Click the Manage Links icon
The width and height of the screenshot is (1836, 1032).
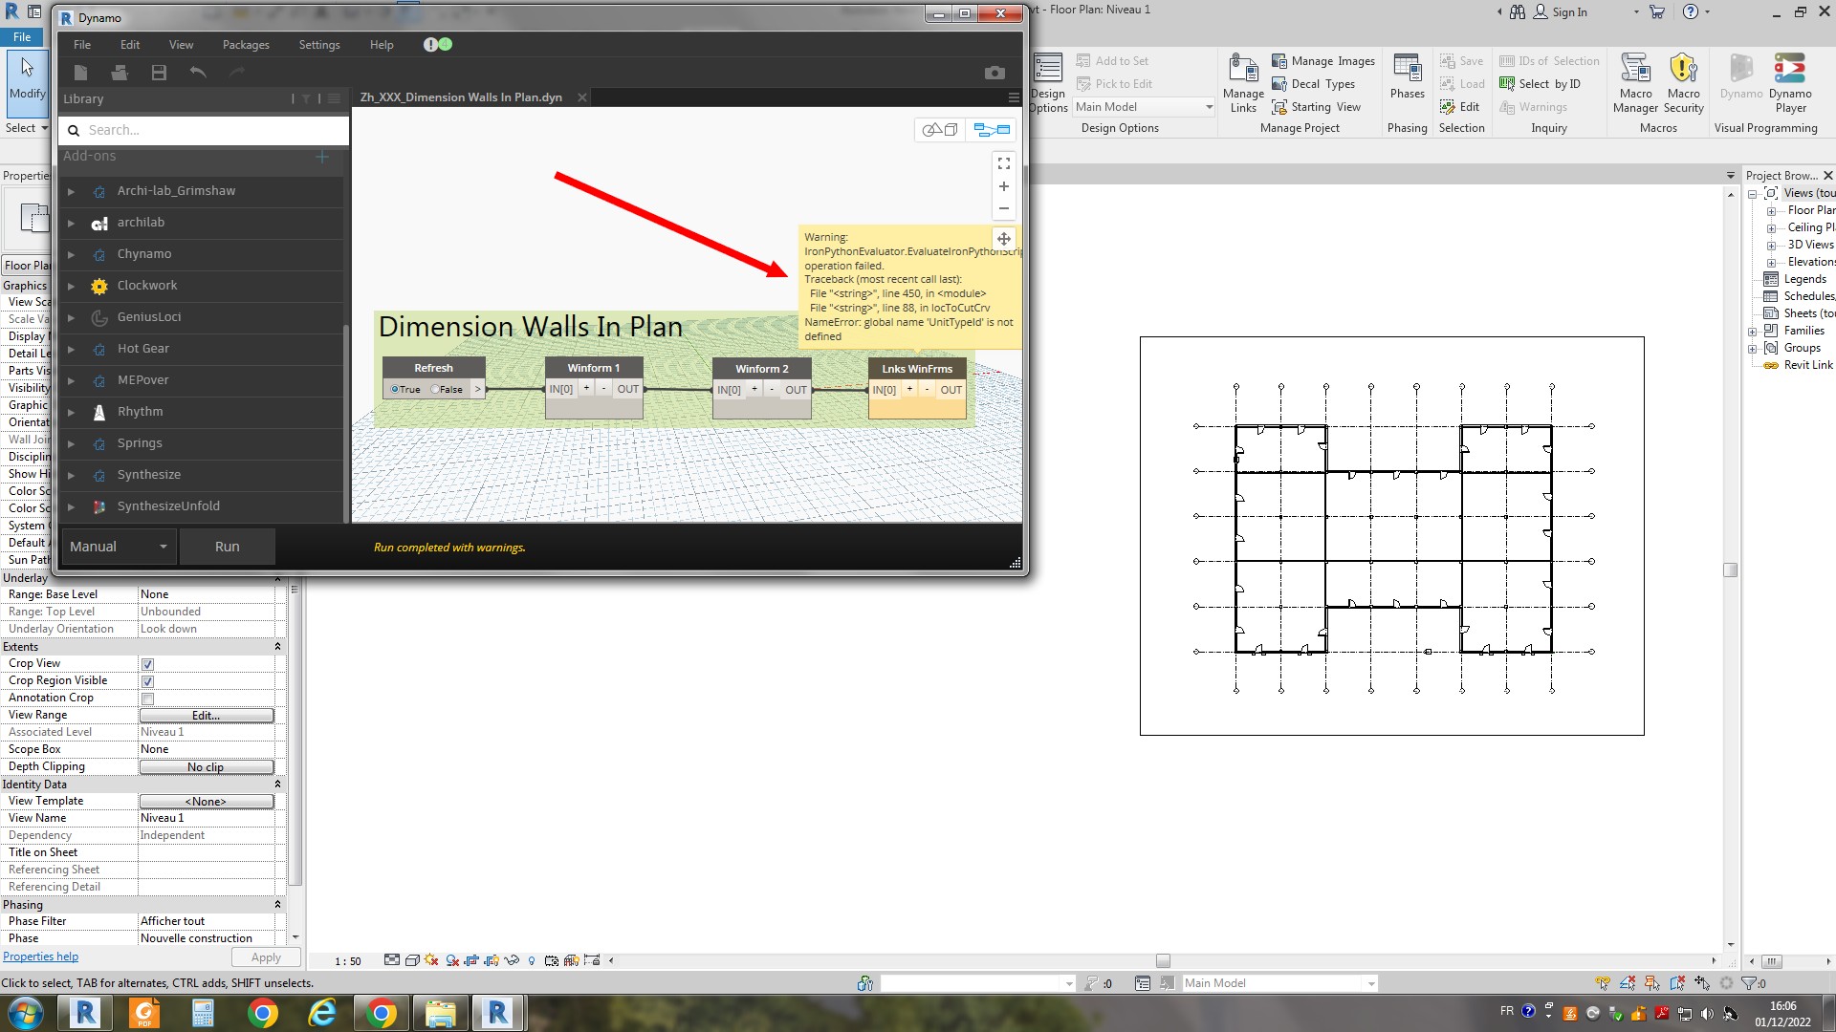click(x=1243, y=83)
